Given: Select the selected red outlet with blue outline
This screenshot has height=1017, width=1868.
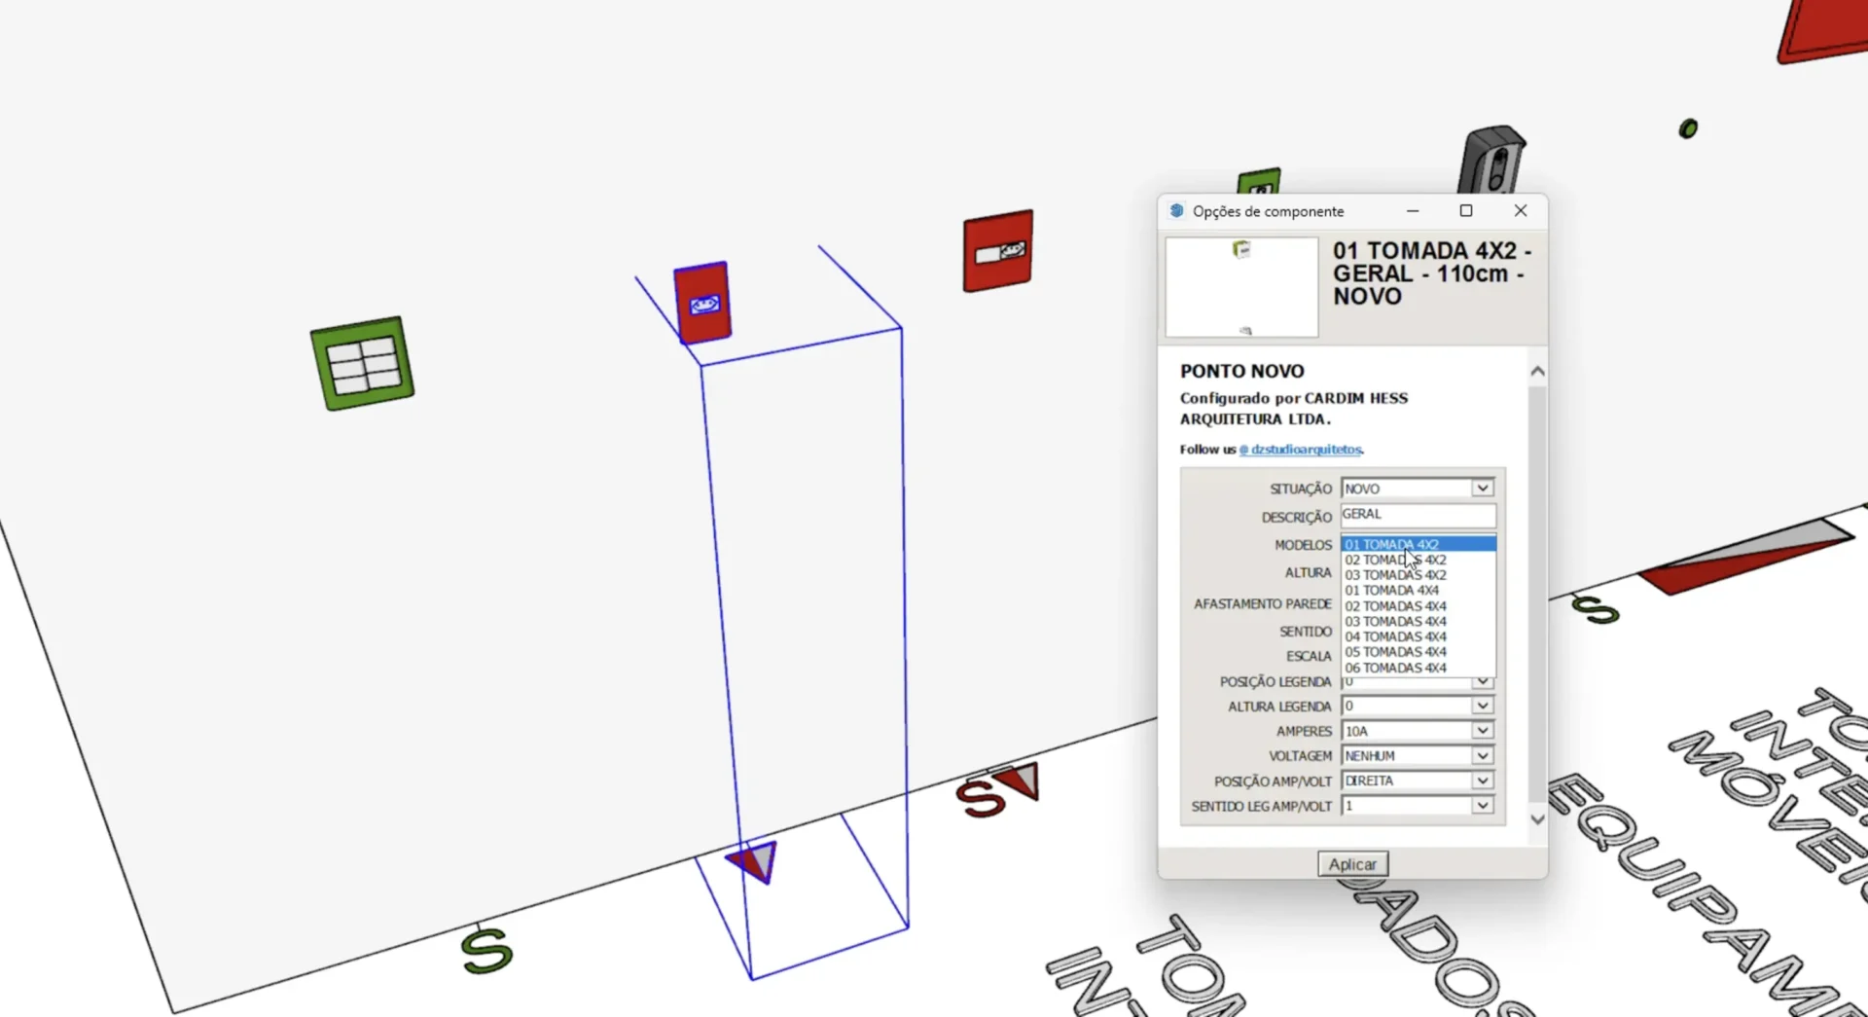Looking at the screenshot, I should (702, 303).
